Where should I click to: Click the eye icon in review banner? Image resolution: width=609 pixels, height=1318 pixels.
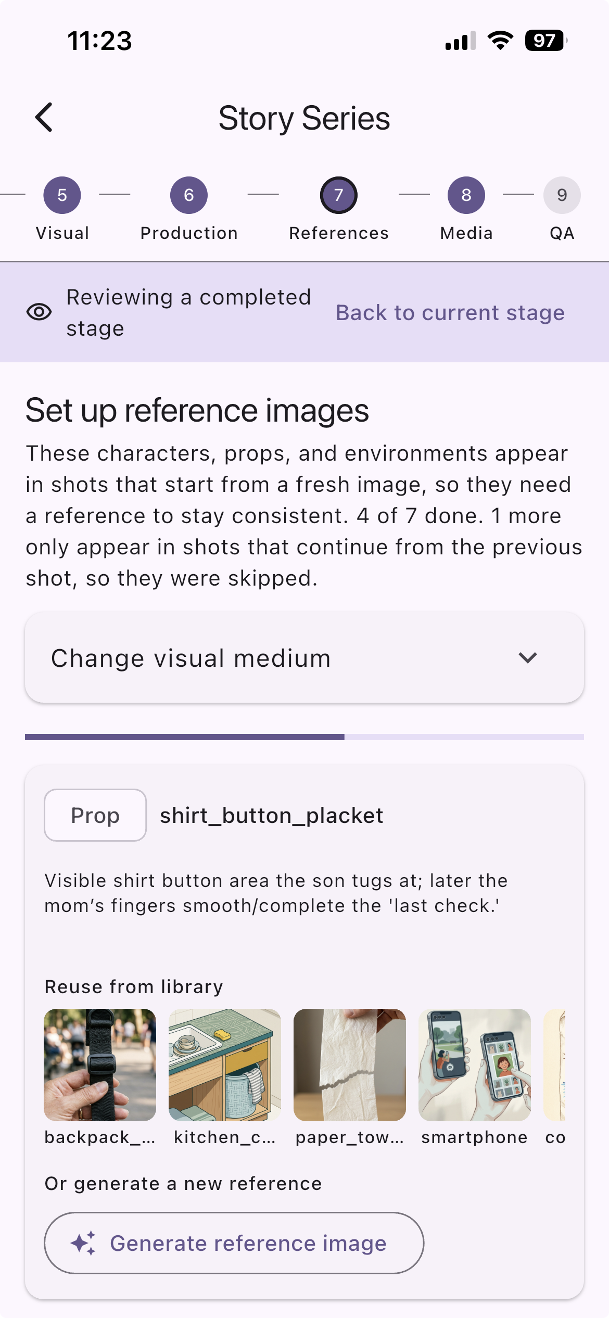click(39, 312)
